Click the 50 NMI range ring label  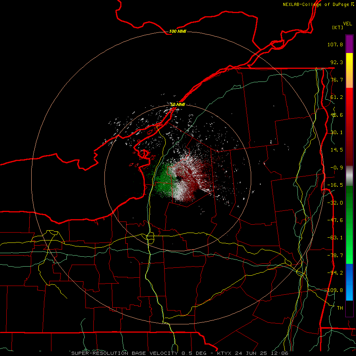click(x=178, y=104)
